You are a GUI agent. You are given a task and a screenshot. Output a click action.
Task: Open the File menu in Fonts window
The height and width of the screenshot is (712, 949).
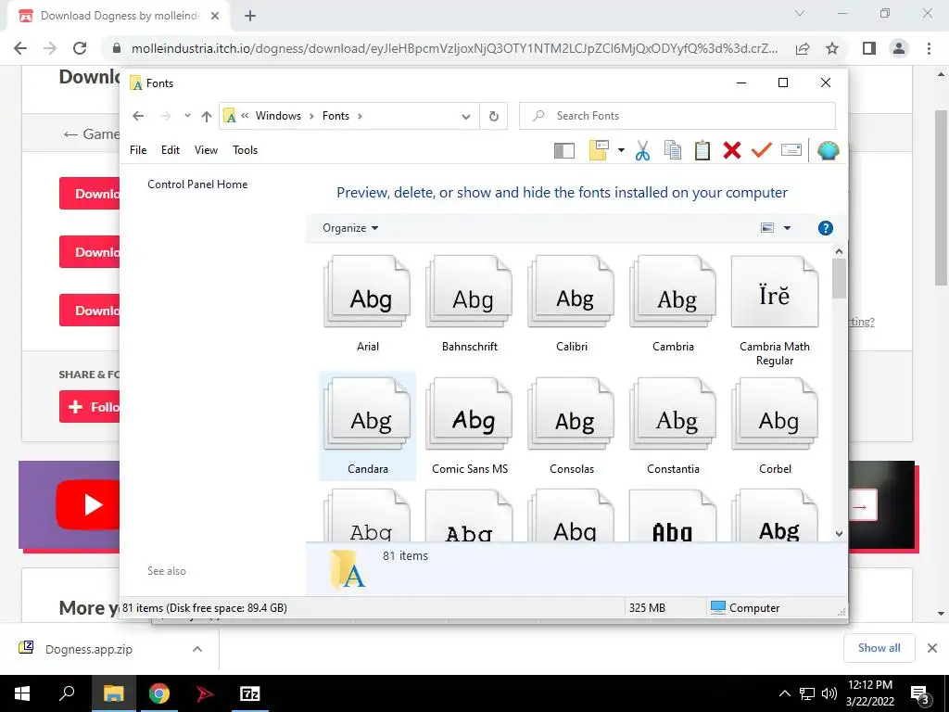[x=138, y=150]
